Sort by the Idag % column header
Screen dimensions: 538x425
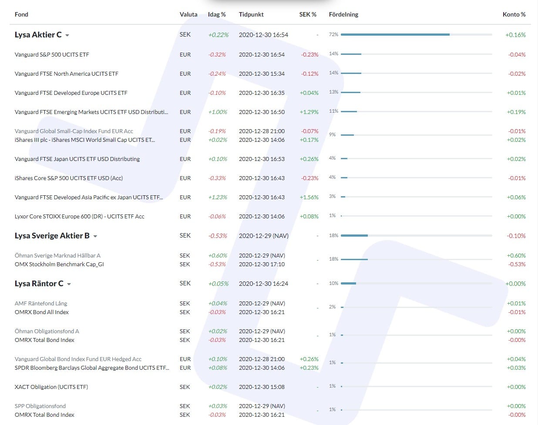(x=217, y=14)
